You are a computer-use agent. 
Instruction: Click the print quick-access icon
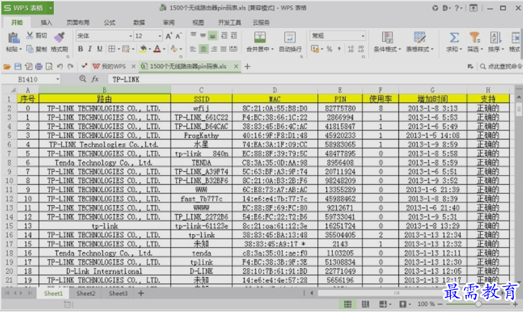click(x=39, y=67)
